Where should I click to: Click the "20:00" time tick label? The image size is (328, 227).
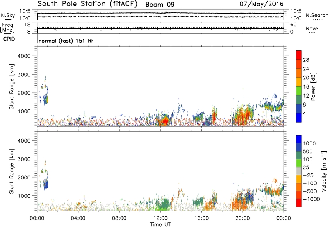tap(242, 218)
